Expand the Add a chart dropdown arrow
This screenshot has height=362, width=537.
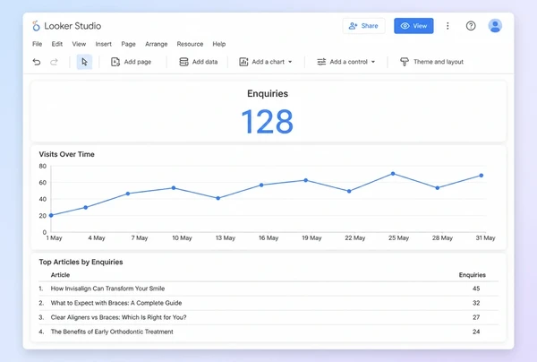point(290,62)
